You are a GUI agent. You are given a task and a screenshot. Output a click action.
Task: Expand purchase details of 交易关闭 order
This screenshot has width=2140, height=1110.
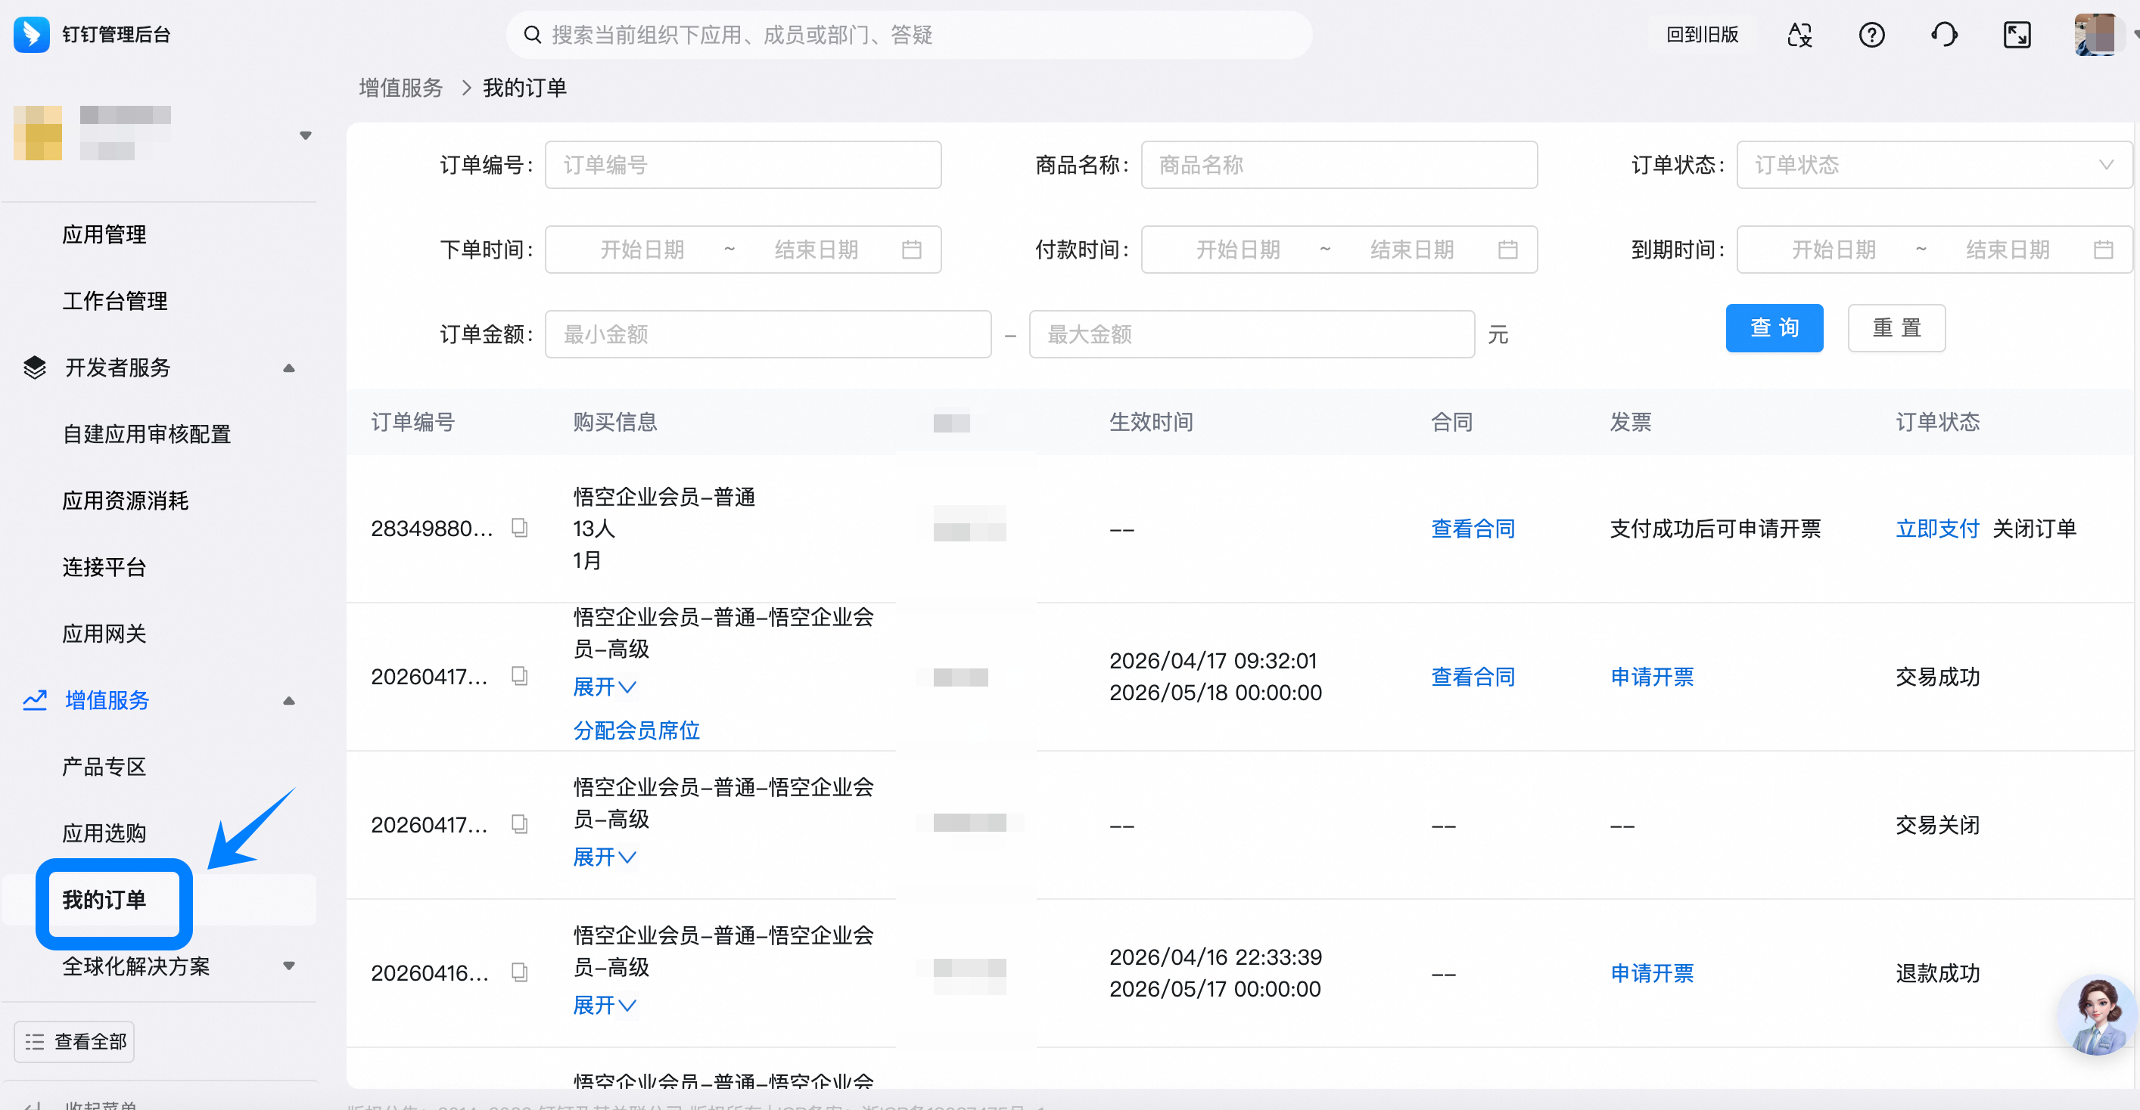tap(605, 857)
